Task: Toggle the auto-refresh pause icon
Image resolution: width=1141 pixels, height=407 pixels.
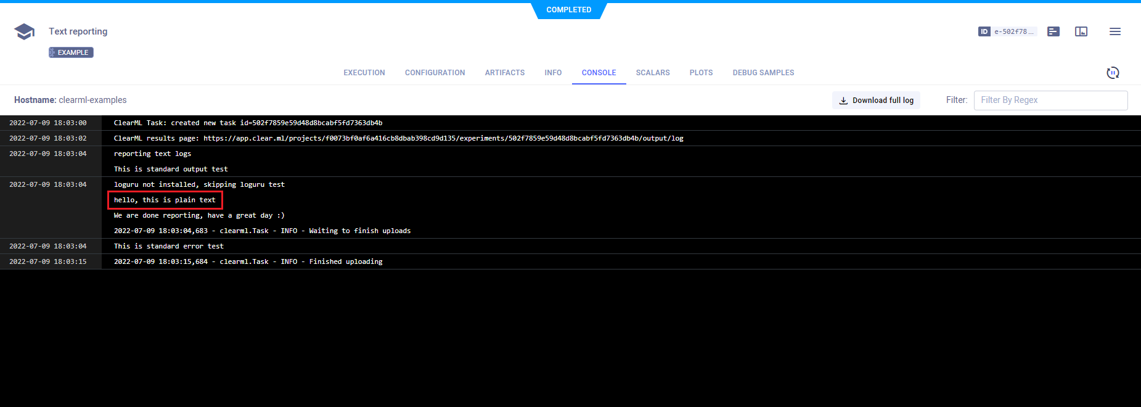Action: [1113, 73]
